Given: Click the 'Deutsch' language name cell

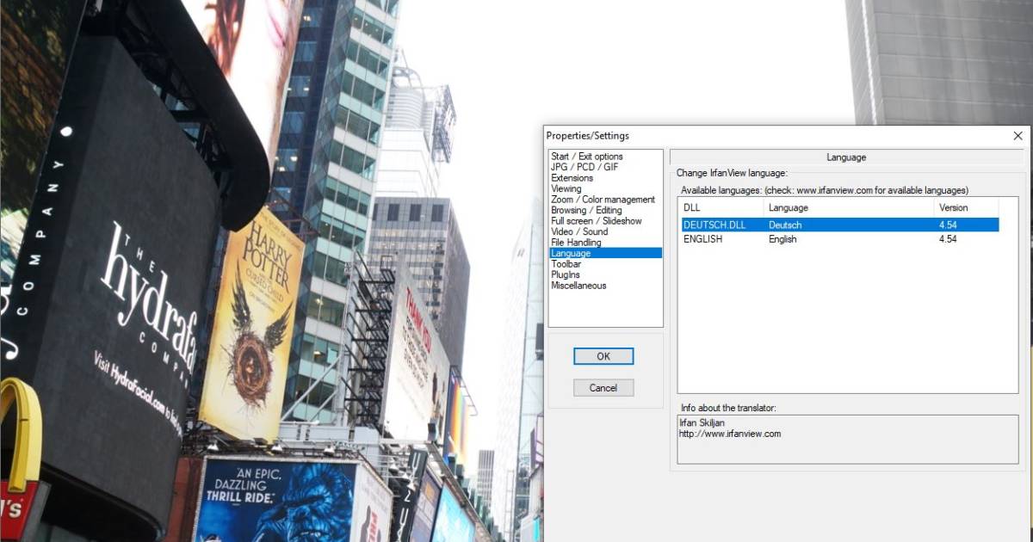Looking at the screenshot, I should click(785, 225).
